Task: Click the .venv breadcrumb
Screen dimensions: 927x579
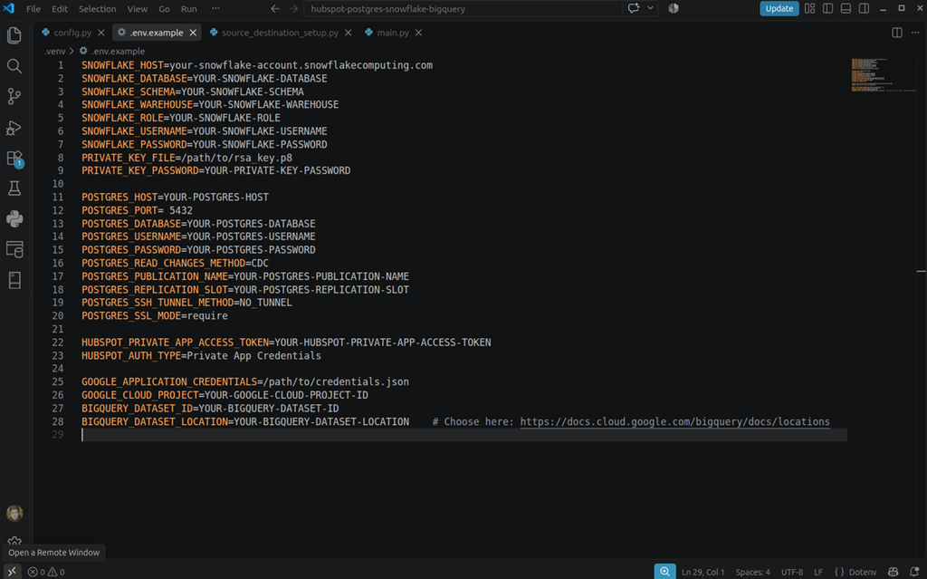Action: tap(54, 51)
